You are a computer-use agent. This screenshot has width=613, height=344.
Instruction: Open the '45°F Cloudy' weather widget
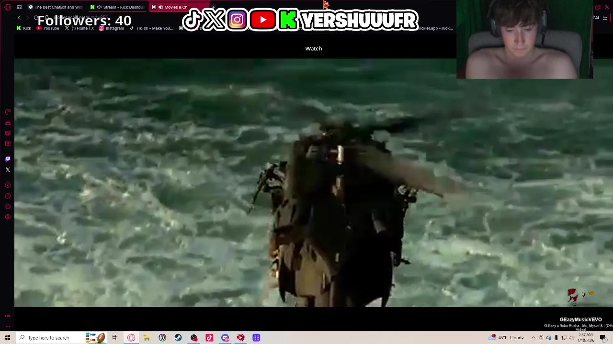click(x=506, y=338)
